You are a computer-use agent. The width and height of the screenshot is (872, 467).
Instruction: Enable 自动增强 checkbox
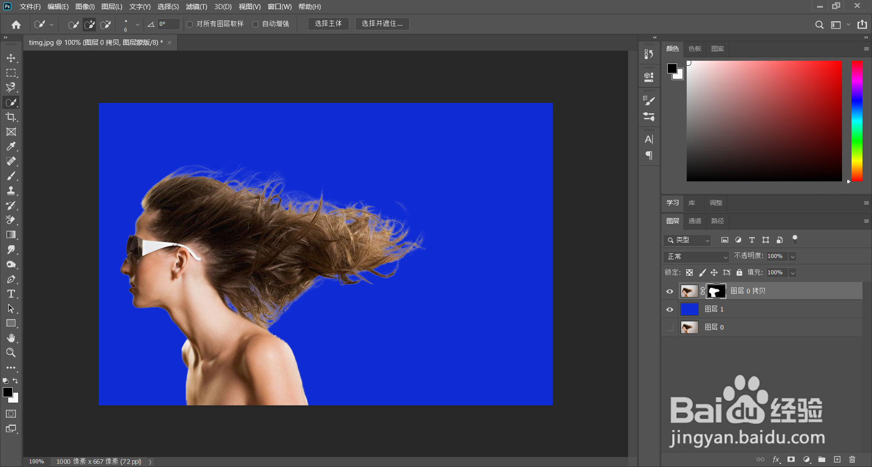point(255,24)
